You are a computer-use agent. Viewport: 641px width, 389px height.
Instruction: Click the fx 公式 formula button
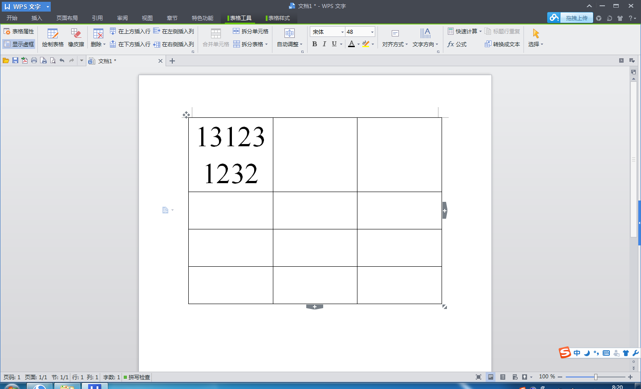(457, 44)
